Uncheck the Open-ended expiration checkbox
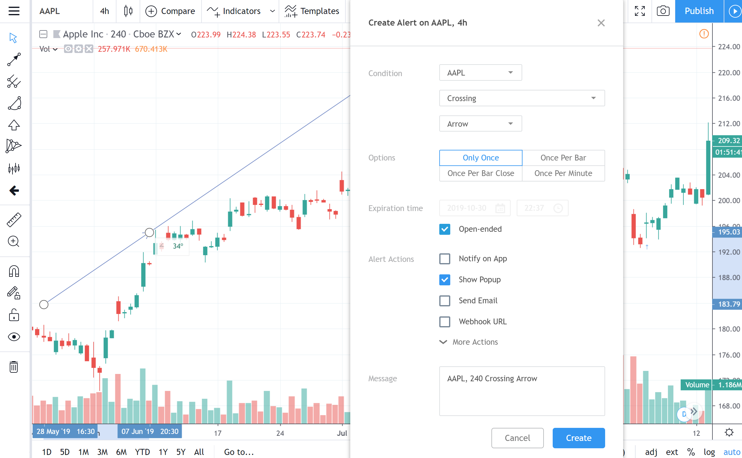Screen dimensions: 742x458 (445, 229)
